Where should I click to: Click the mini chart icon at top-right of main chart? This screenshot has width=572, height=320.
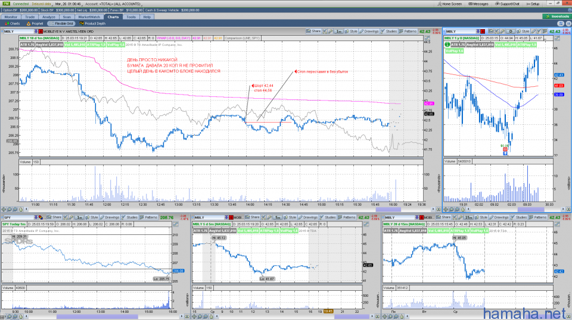pyautogui.click(x=427, y=38)
